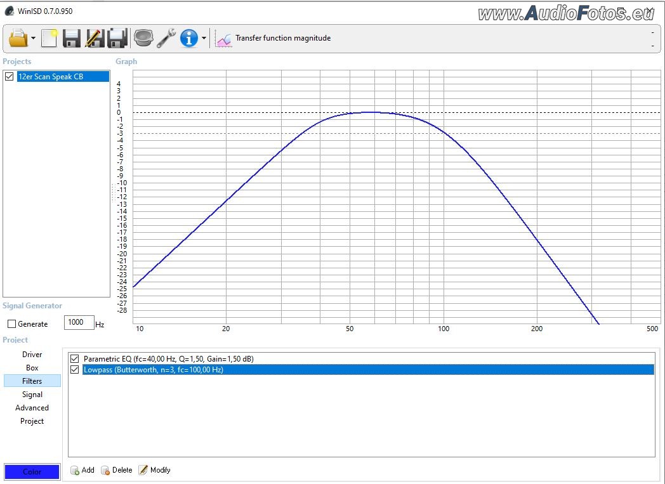Click Add to add a filter
The height and width of the screenshot is (484, 665).
click(82, 470)
